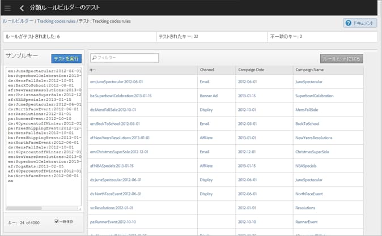Select key em:ChristmasSuperSale:2012-12-01 in the table

coord(119,152)
